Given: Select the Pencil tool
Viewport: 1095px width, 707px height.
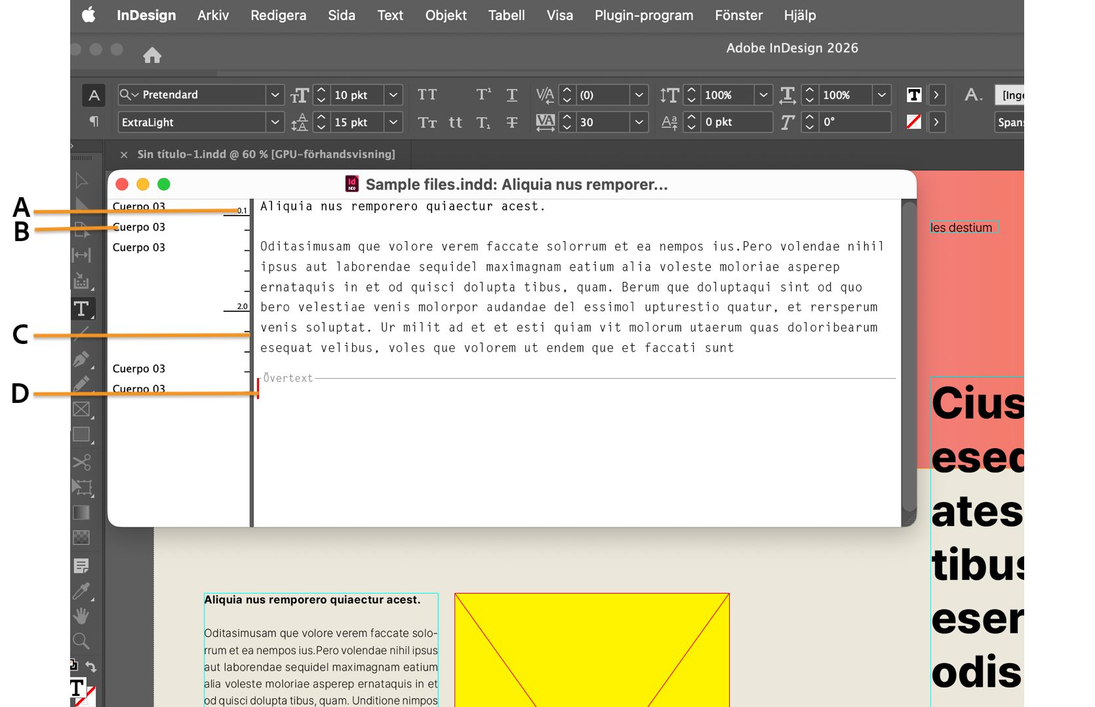Looking at the screenshot, I should pyautogui.click(x=81, y=384).
